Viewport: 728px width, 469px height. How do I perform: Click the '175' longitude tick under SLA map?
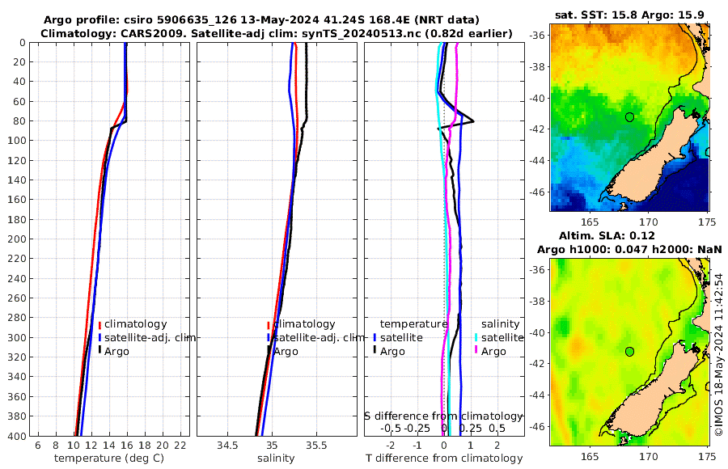[708, 456]
